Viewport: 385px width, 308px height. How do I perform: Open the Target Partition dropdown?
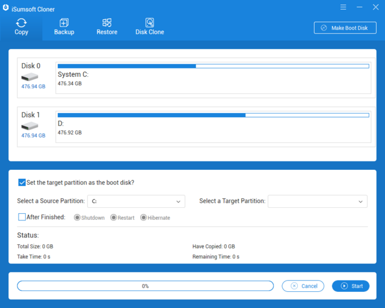pos(318,201)
